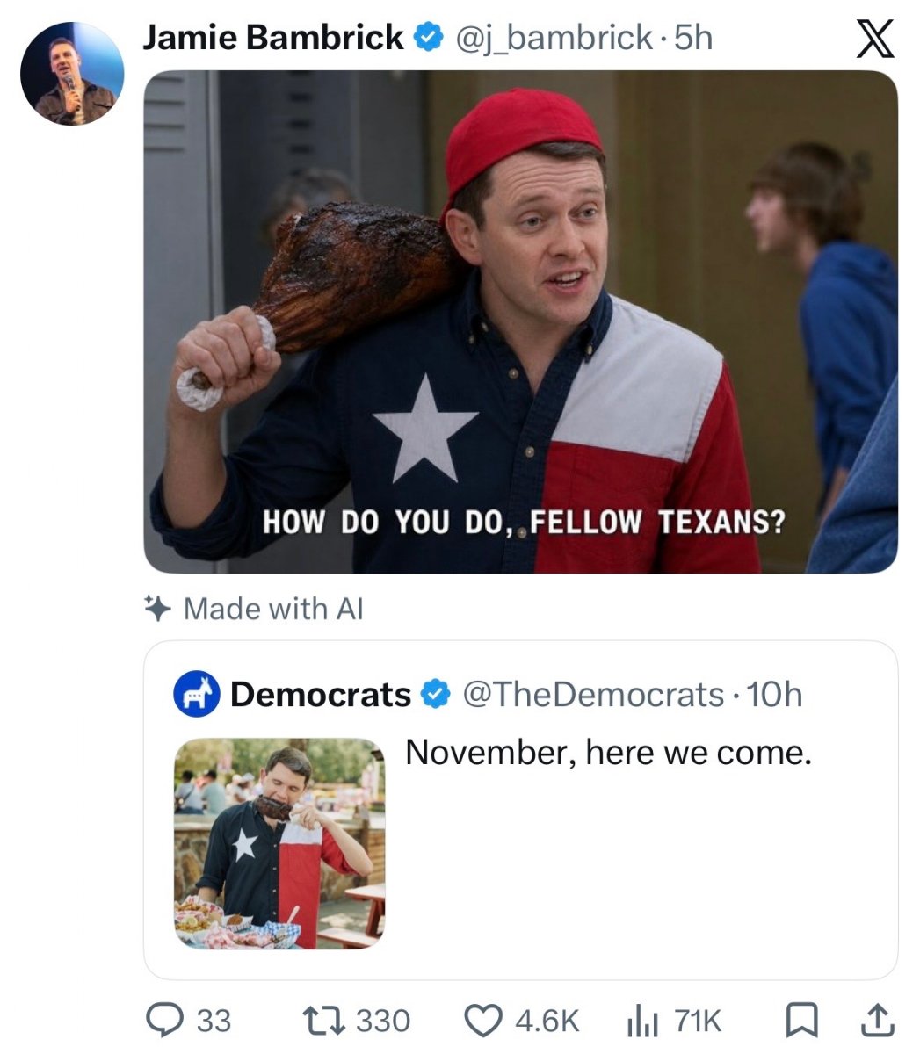This screenshot has width=920, height=1054.
Task: Open the quoted post's photo thumbnail
Action: 279,843
